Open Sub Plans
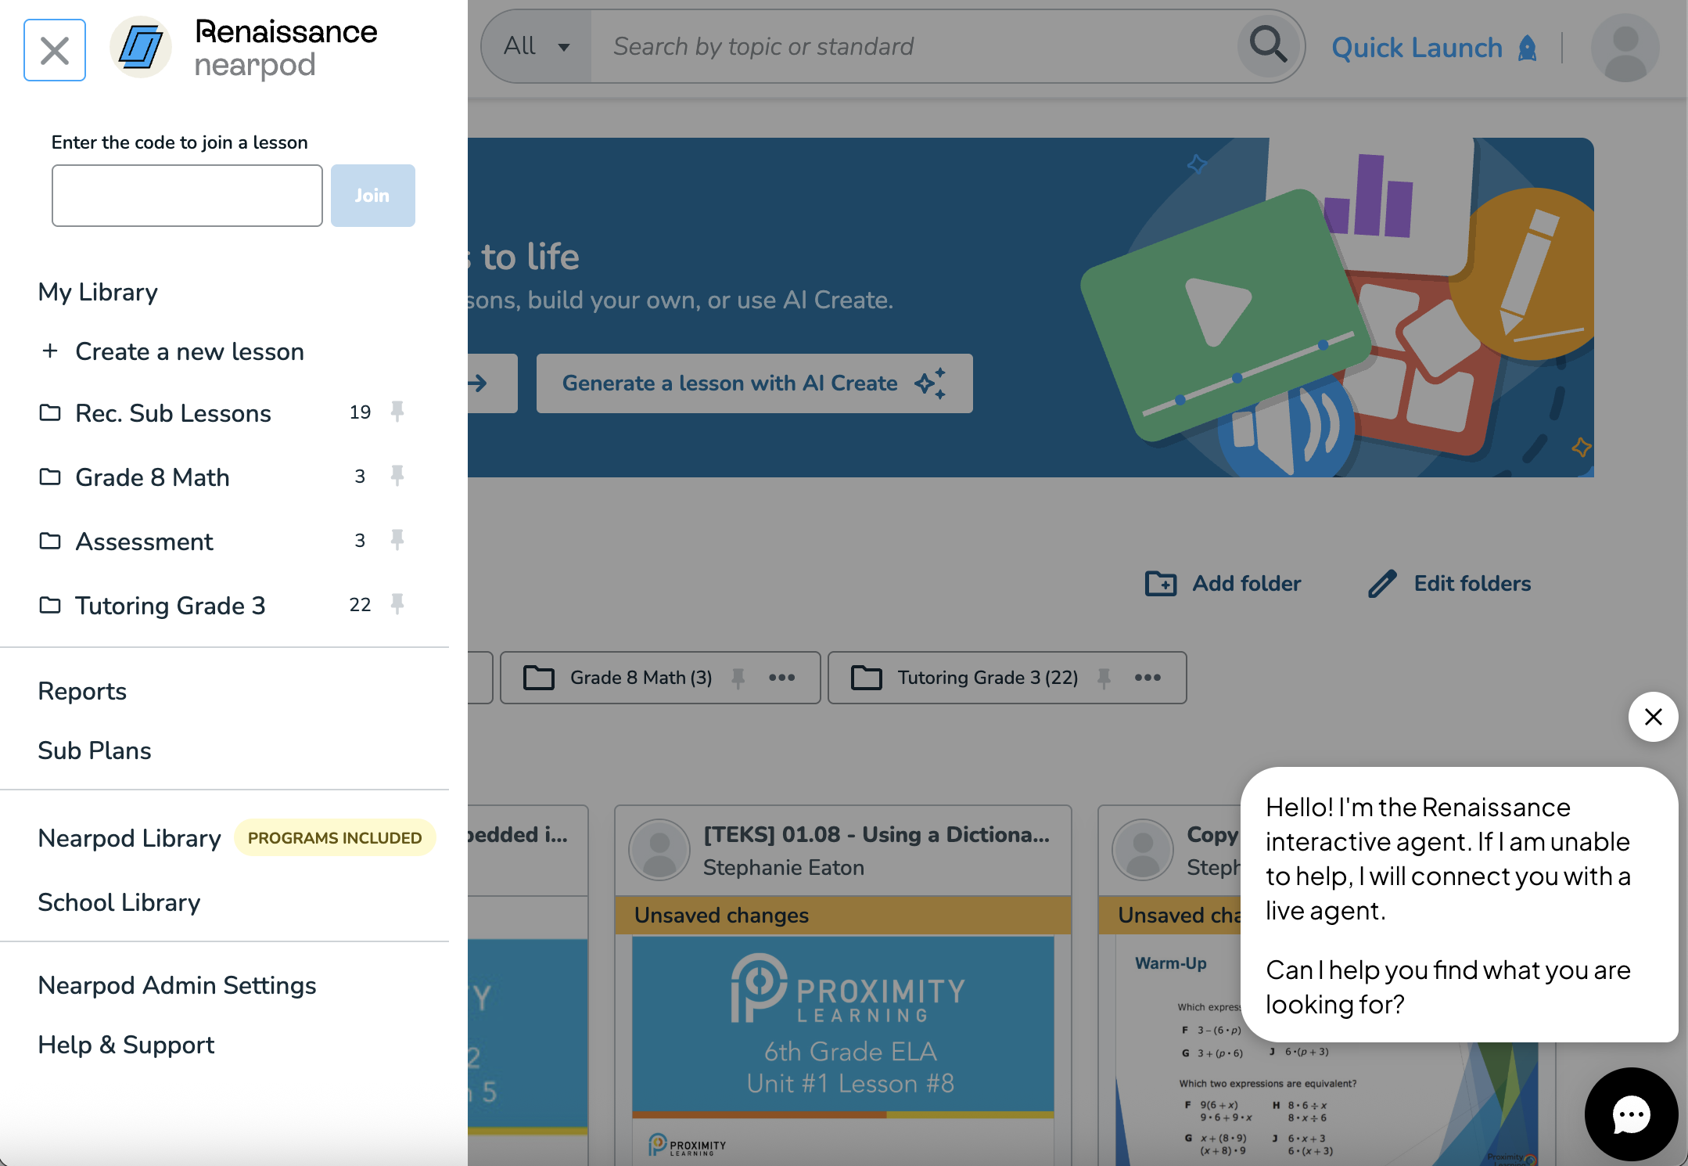1688x1166 pixels. tap(95, 750)
